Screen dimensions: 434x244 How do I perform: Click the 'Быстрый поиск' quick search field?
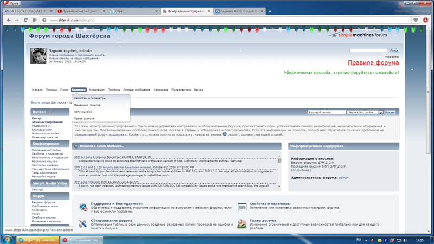tap(327, 112)
